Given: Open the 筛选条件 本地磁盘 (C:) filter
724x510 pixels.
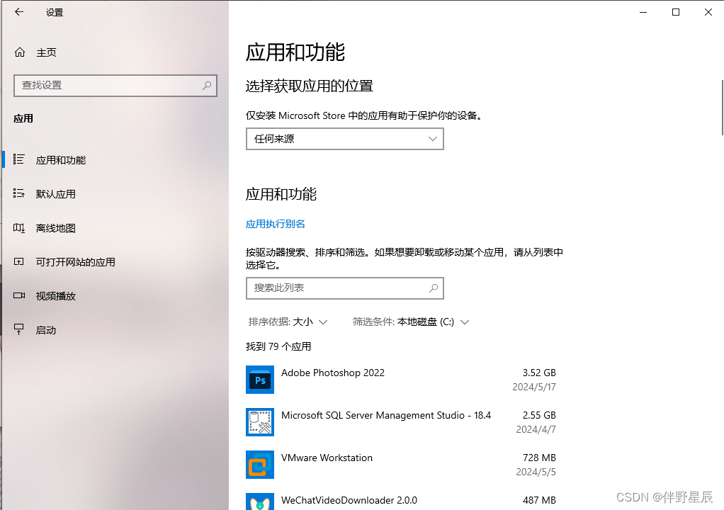Looking at the screenshot, I should point(411,322).
